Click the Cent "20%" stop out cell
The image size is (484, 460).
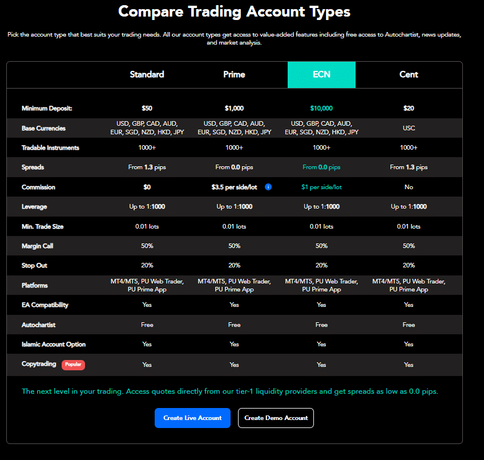409,266
